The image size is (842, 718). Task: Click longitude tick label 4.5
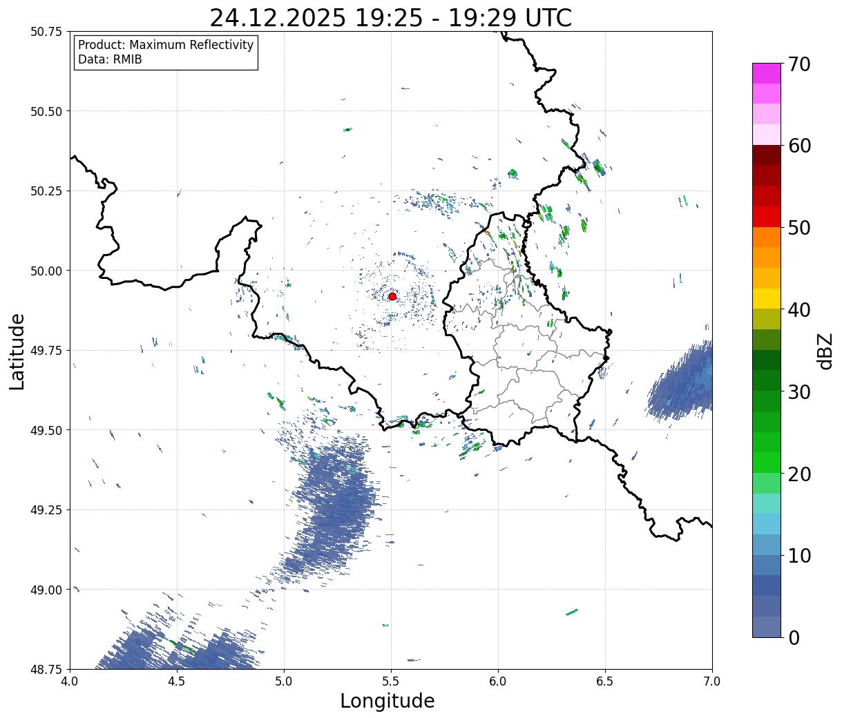[x=177, y=681]
